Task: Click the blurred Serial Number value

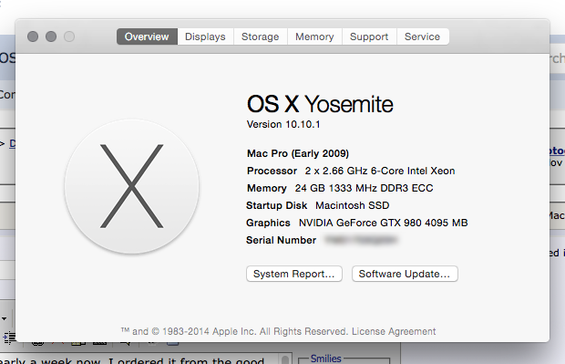Action: tap(361, 240)
